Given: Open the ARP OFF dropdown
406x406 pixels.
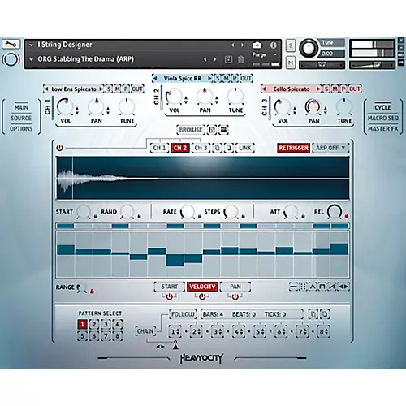Looking at the screenshot, I should [330, 148].
